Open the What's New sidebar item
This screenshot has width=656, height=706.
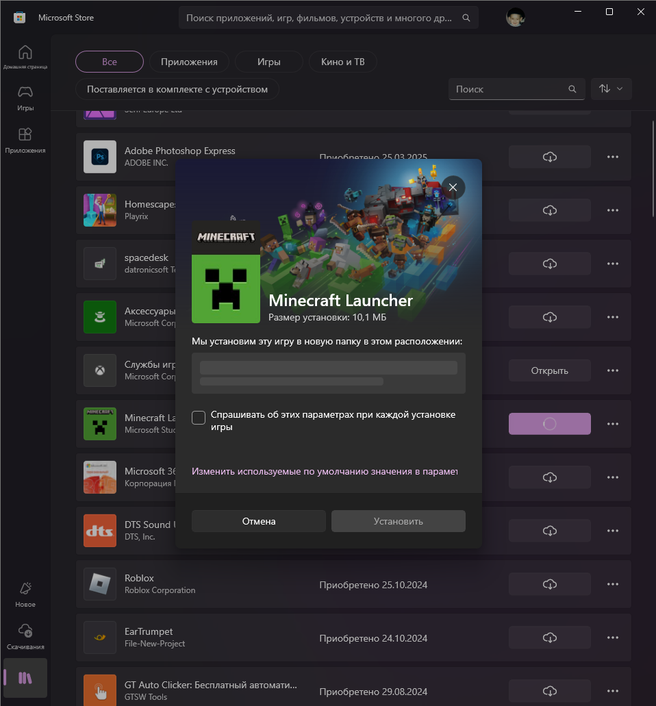coord(25,594)
